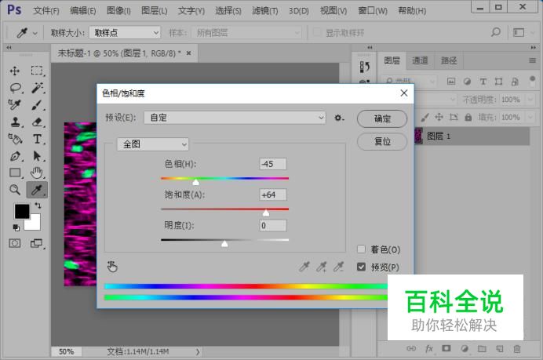543x360 pixels.
Task: Toggle text layer filter icon
Action: point(483,82)
